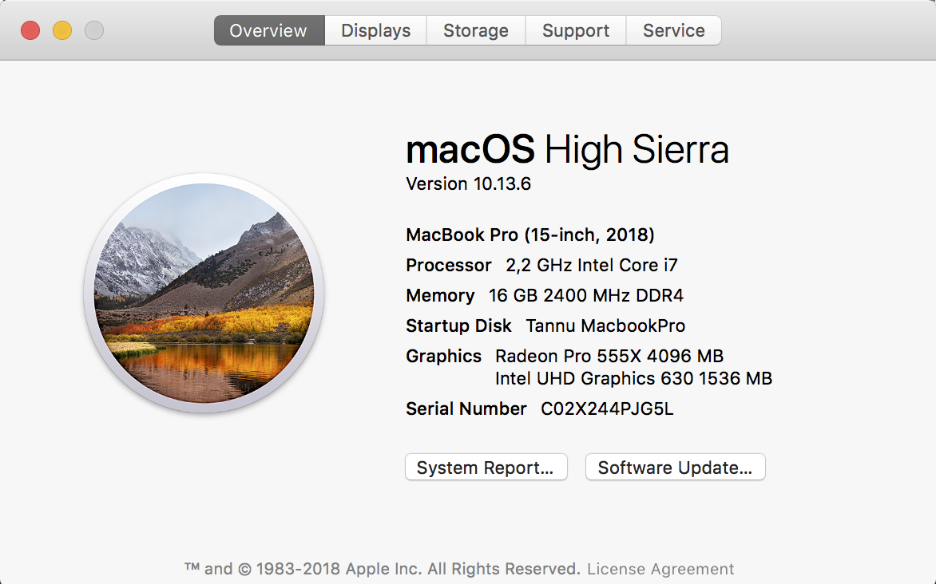Click the Memory label
Viewport: 936px width, 584px height.
(x=441, y=296)
